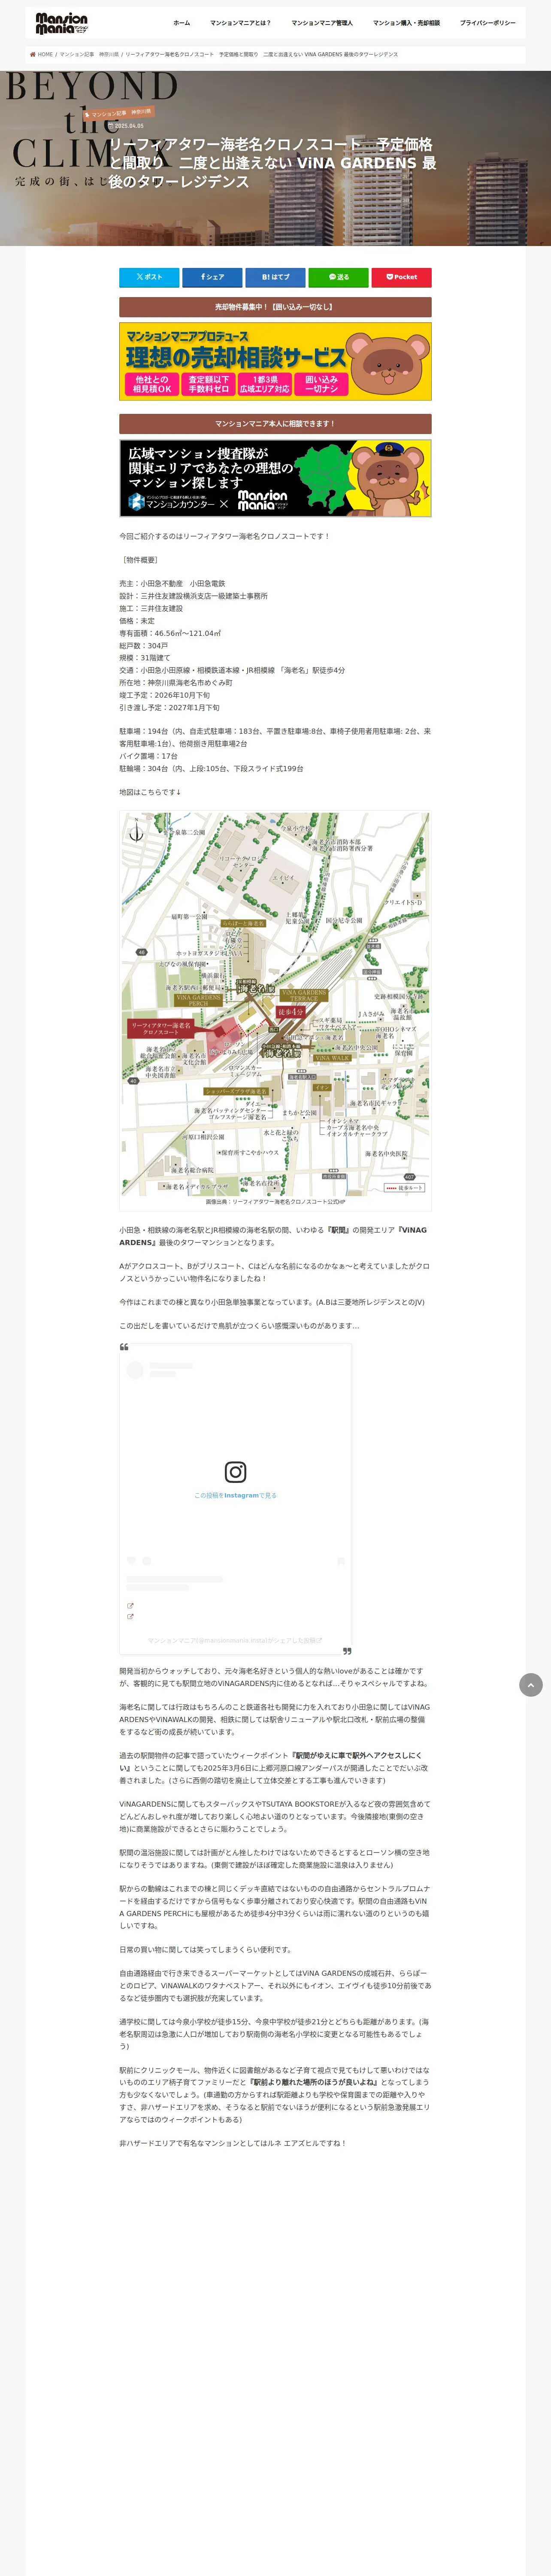Click the マンション記事 breadcrumb link

point(76,54)
